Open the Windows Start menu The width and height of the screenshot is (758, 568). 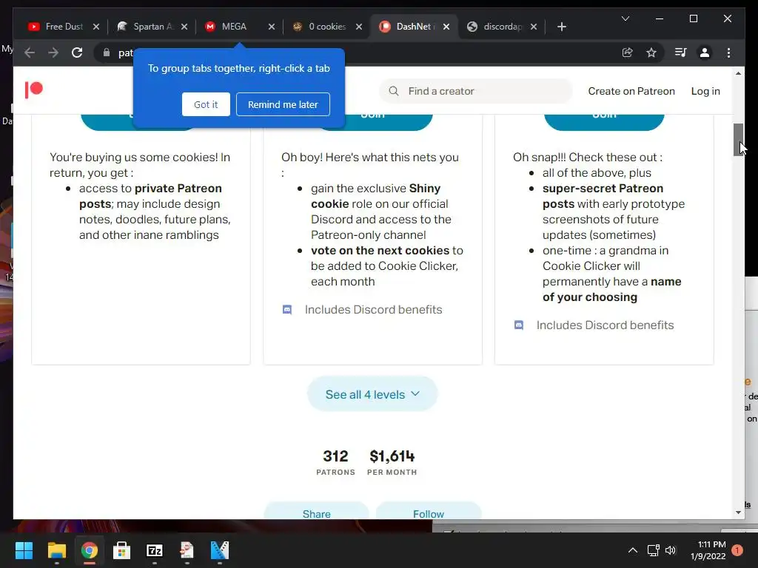click(x=24, y=550)
